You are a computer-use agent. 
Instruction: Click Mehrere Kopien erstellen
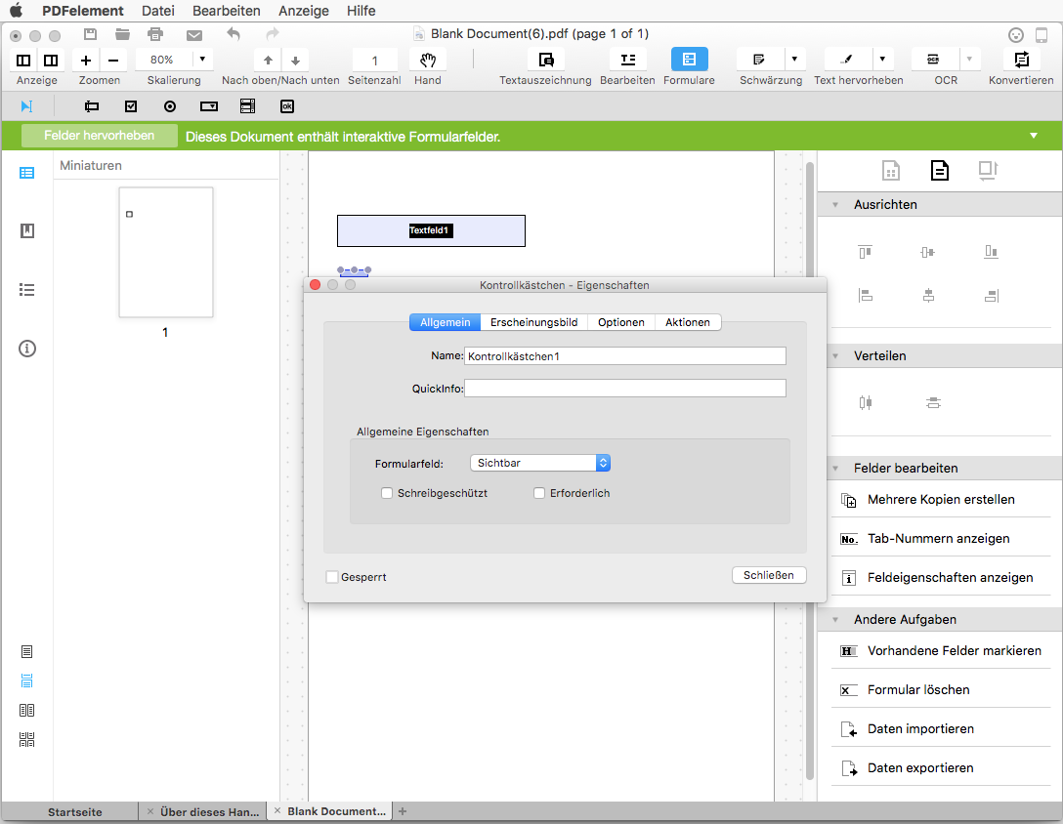(941, 500)
